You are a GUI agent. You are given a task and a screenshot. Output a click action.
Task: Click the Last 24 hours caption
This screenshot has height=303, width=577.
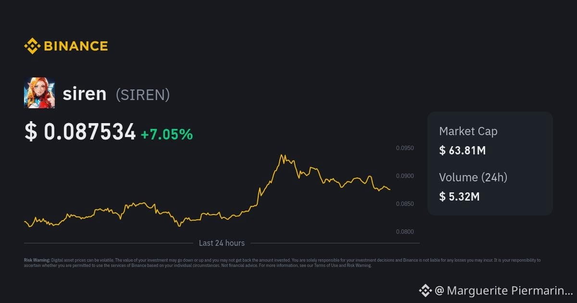tap(222, 243)
